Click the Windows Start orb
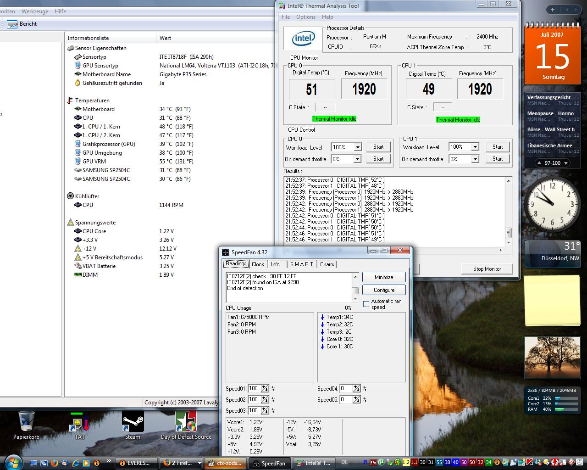This screenshot has width=587, height=470. 13,462
